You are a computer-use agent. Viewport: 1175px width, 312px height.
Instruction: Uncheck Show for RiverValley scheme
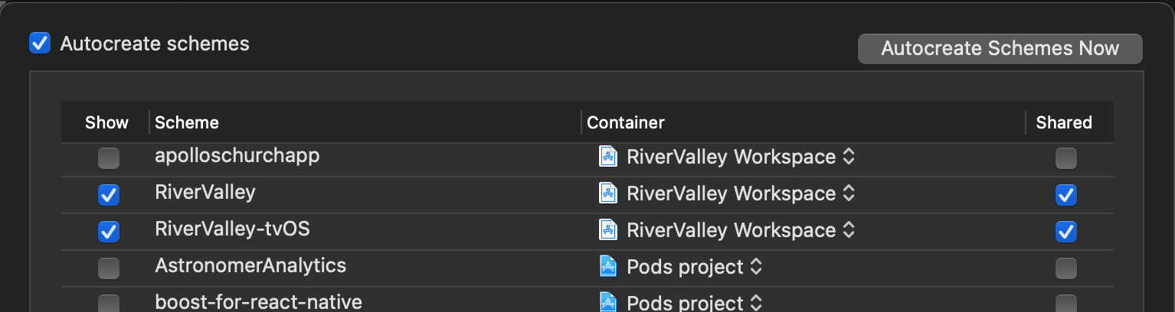[x=109, y=195]
